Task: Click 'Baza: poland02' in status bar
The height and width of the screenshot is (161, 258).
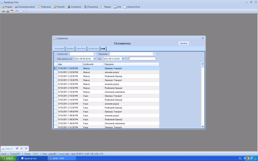Action: tap(49, 154)
